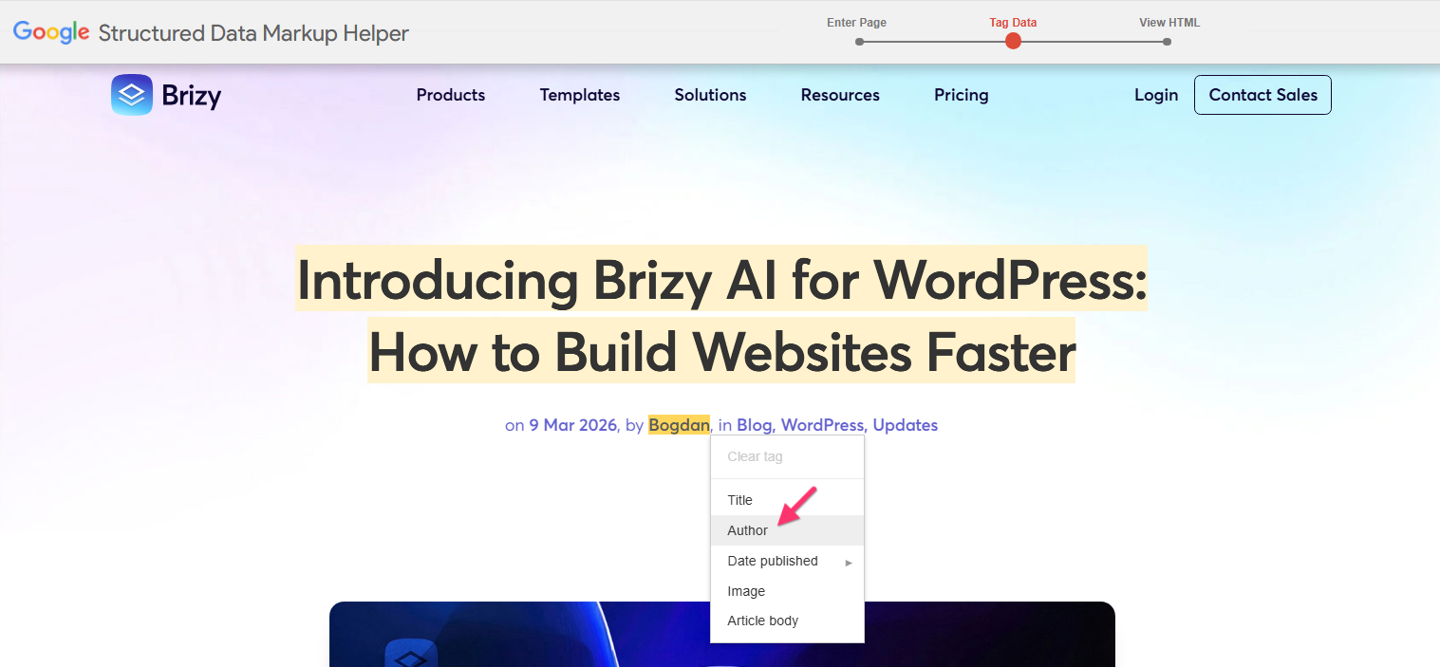Click the highlighted article title heading
Image resolution: width=1440 pixels, height=667 pixels.
[x=721, y=315]
